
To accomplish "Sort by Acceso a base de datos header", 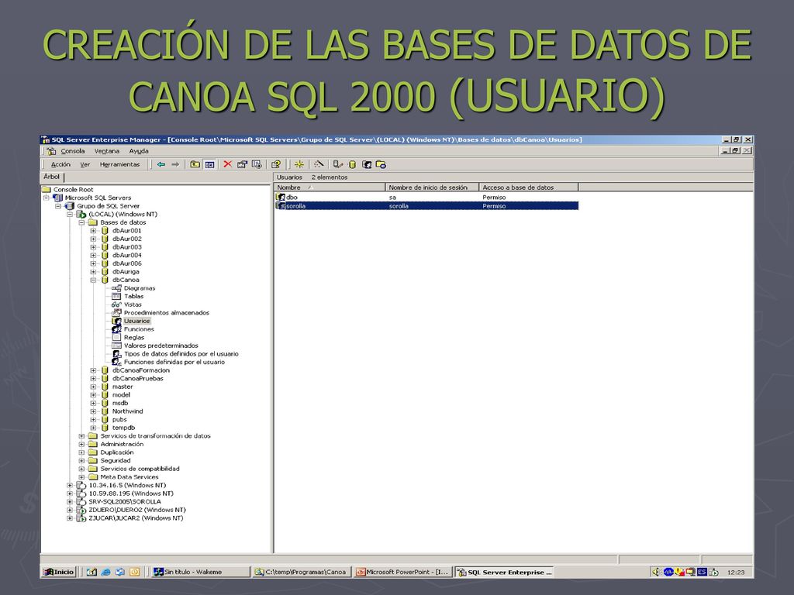I will pyautogui.click(x=529, y=187).
